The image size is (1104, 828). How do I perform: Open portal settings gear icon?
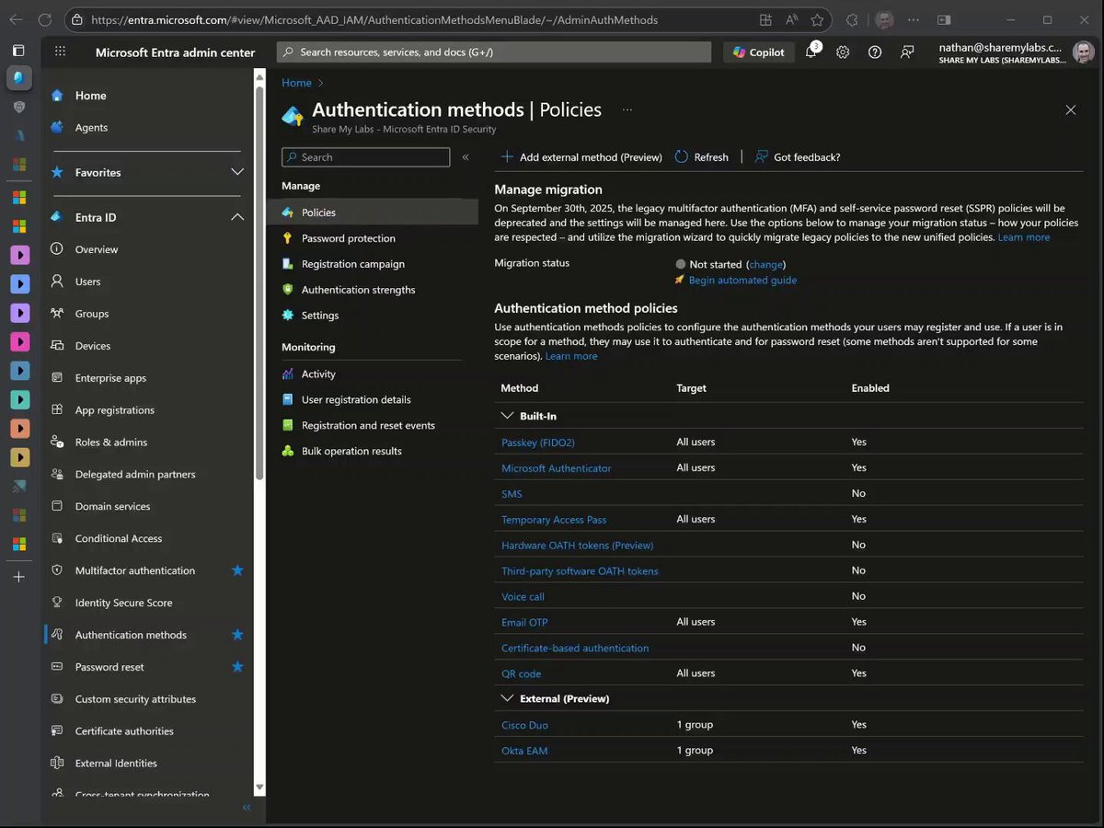click(843, 52)
